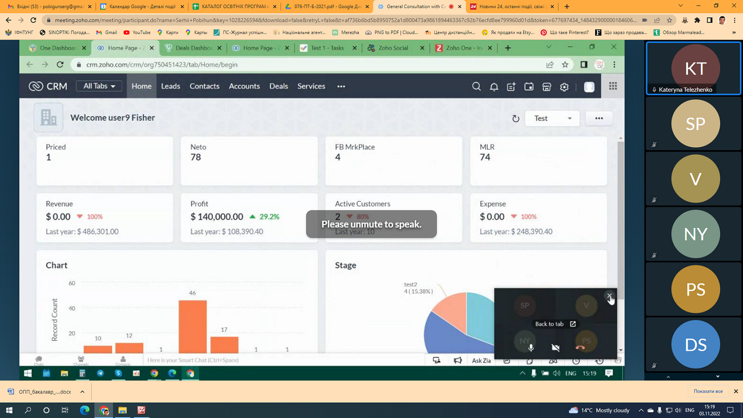743x418 pixels.
Task: Expand the All Tabs dropdown
Action: 99,86
